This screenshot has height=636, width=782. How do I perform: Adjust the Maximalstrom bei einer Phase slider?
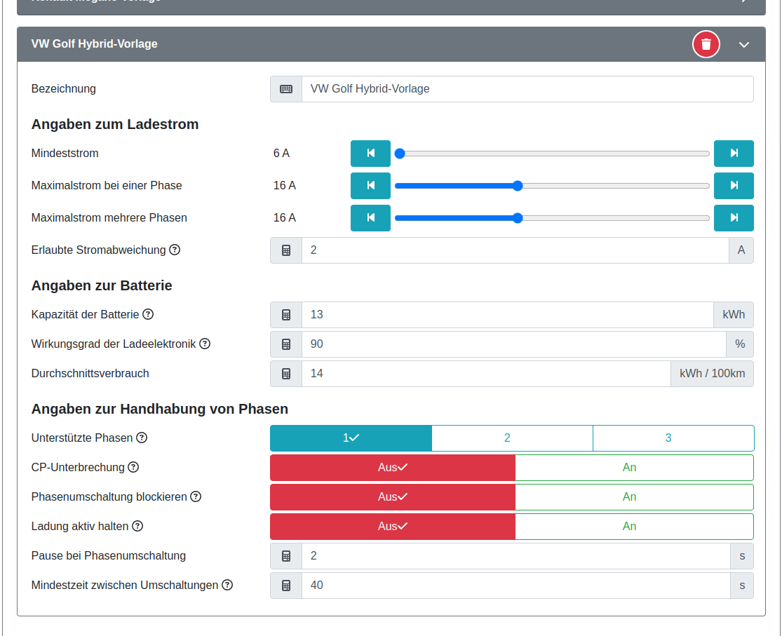pyautogui.click(x=552, y=186)
